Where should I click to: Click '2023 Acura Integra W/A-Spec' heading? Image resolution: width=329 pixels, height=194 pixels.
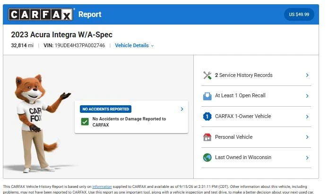pyautogui.click(x=61, y=34)
